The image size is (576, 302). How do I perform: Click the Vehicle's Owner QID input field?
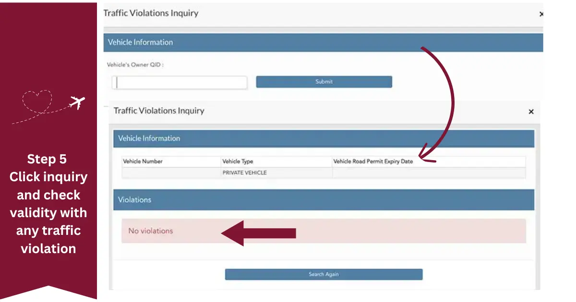[180, 82]
